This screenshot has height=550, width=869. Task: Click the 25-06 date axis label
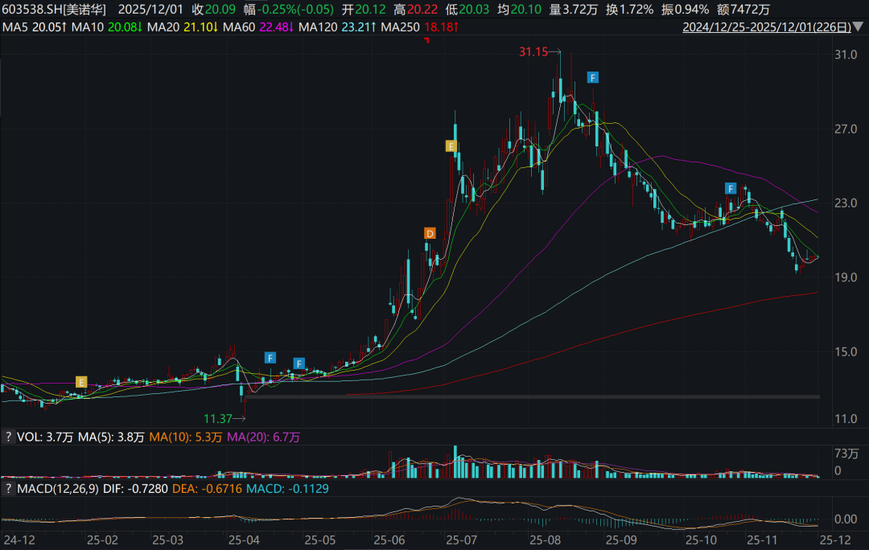[x=389, y=540]
